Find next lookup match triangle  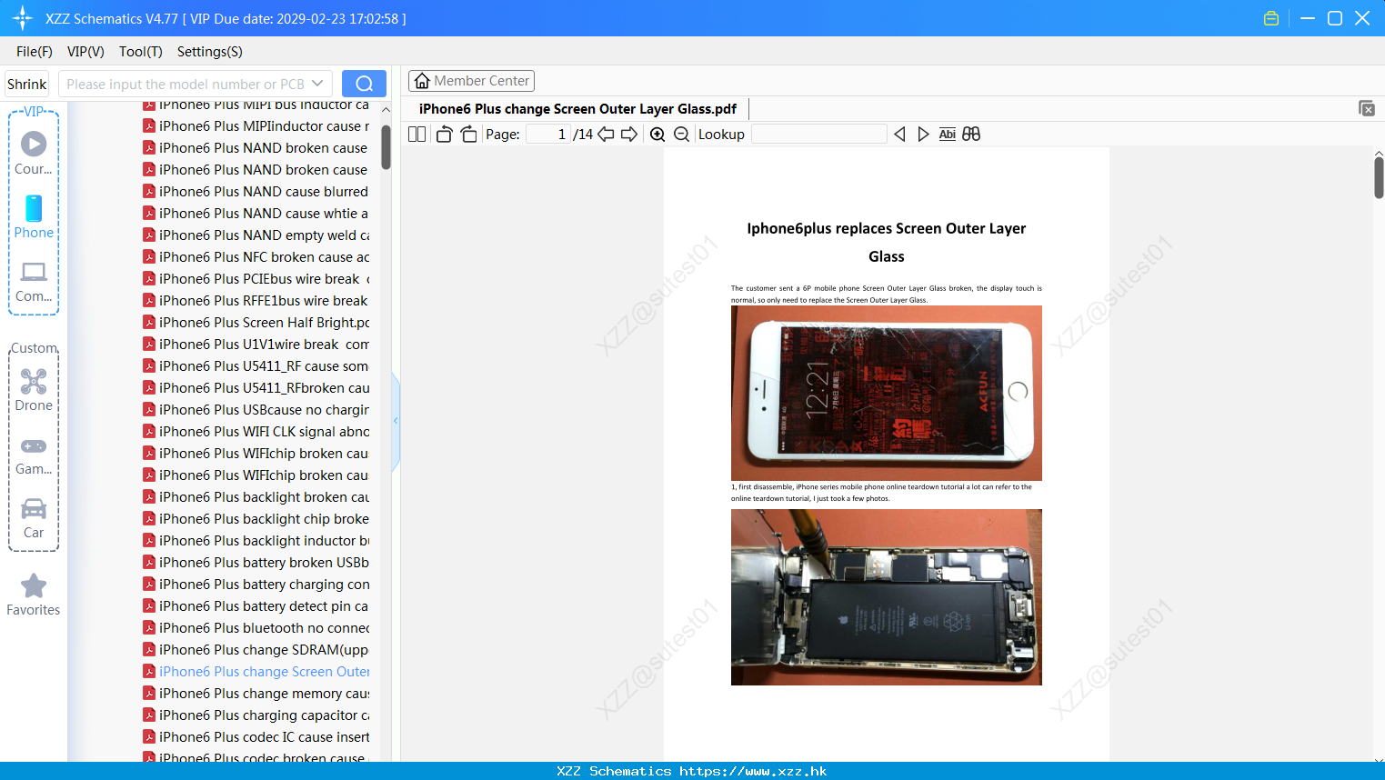coord(923,135)
